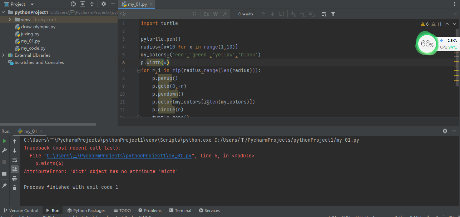The width and height of the screenshot is (460, 217).
Task: Open search results in Find window
Action: (324, 14)
